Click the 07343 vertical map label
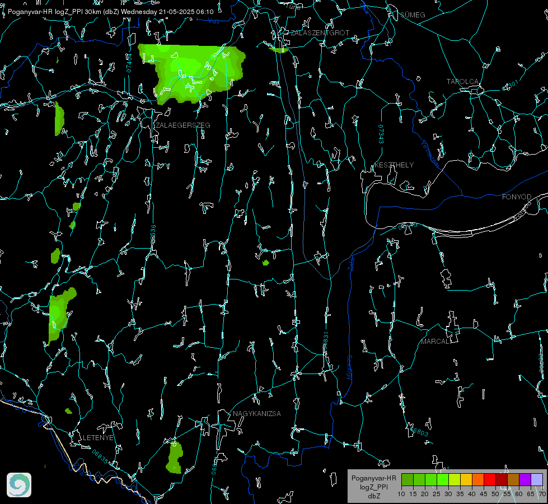Screen dimensions: 548x504 [x=381, y=134]
